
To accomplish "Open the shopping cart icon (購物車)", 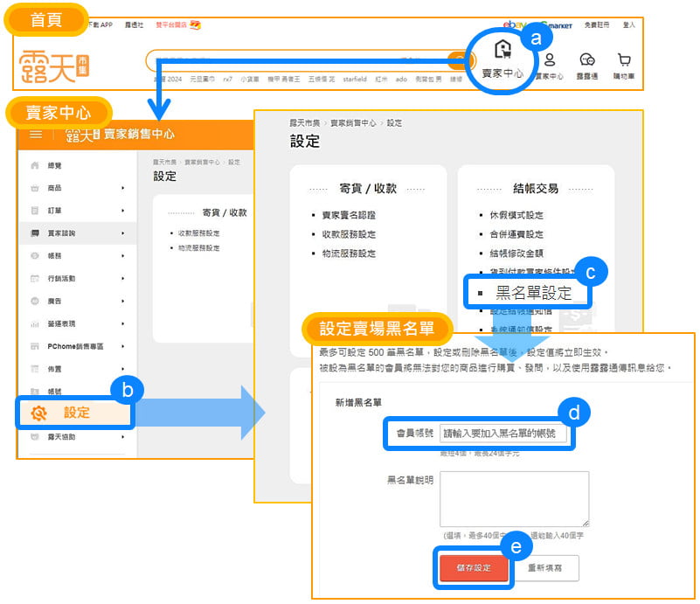I will pyautogui.click(x=624, y=60).
